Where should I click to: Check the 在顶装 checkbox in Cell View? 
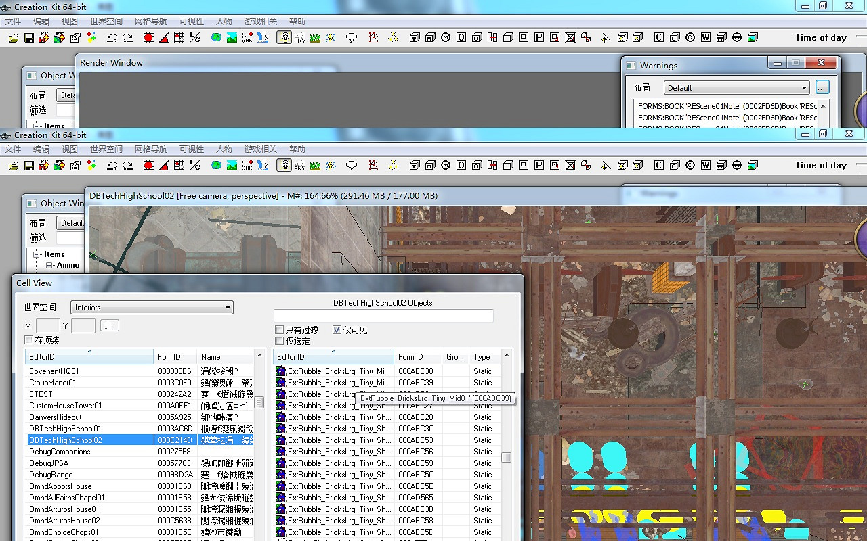tap(29, 340)
